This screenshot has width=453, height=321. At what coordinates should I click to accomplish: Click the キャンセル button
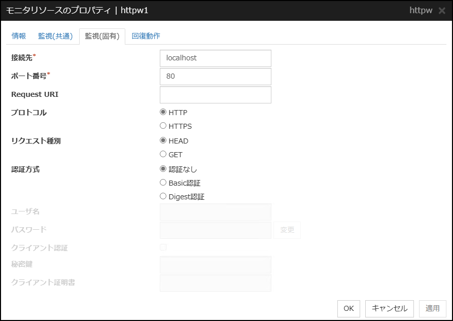[389, 308]
